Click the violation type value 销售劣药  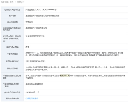tap(29, 22)
